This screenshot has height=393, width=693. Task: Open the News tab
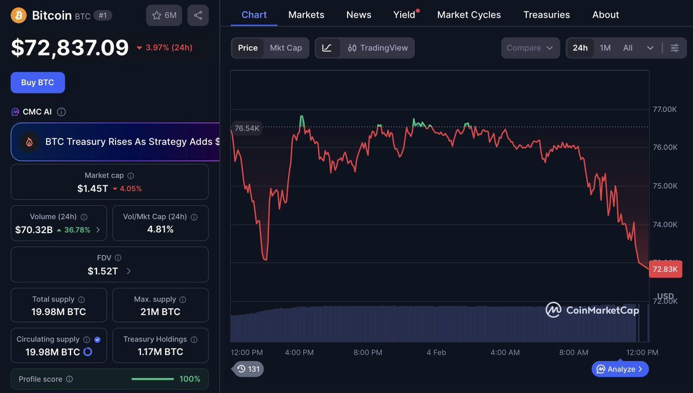point(359,15)
